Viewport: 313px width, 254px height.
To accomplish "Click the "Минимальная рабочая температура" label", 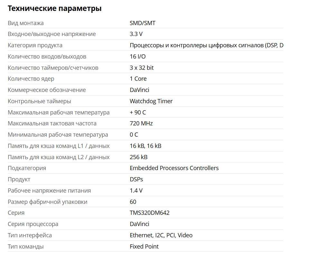I will 58,135.
